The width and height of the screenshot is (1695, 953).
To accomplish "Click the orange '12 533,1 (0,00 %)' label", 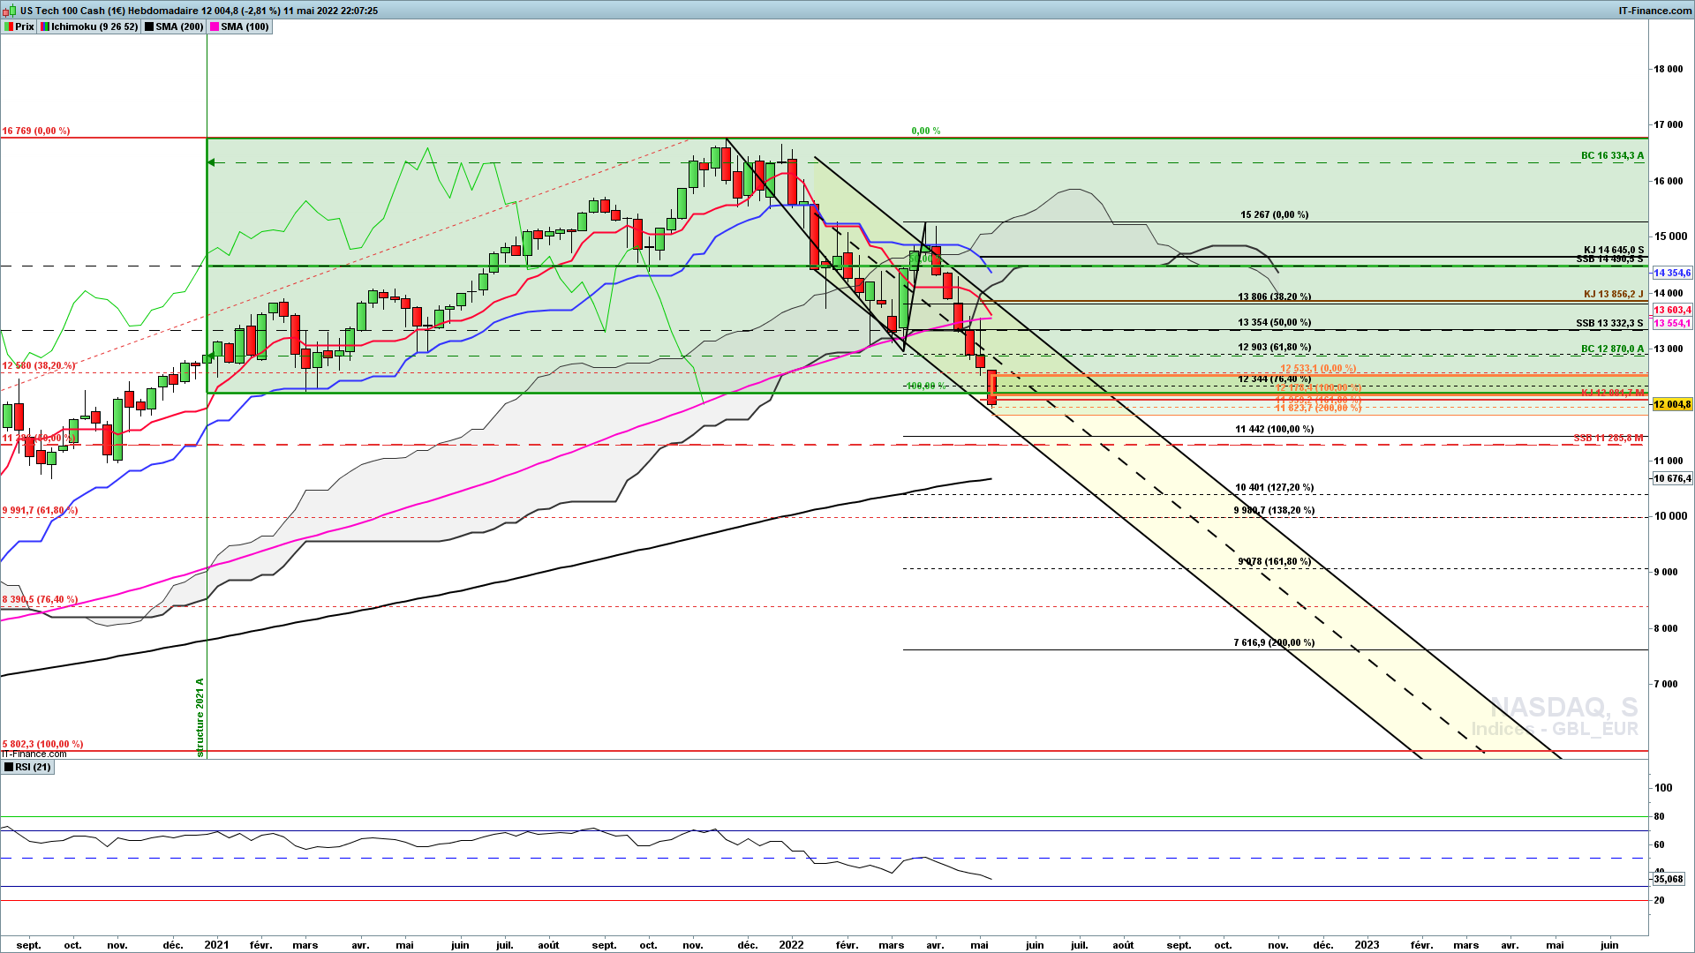I will (x=1318, y=369).
